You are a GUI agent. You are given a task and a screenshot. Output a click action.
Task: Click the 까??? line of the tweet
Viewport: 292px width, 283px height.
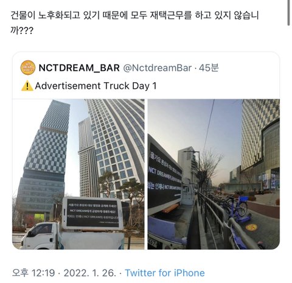[22, 31]
